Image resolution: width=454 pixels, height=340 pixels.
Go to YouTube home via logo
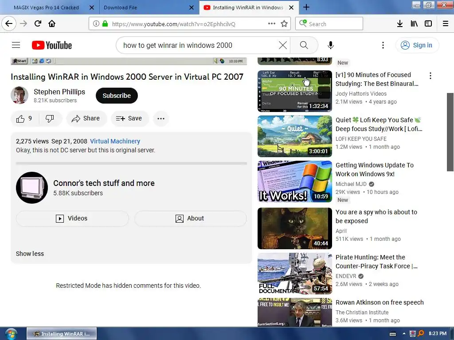pos(52,45)
